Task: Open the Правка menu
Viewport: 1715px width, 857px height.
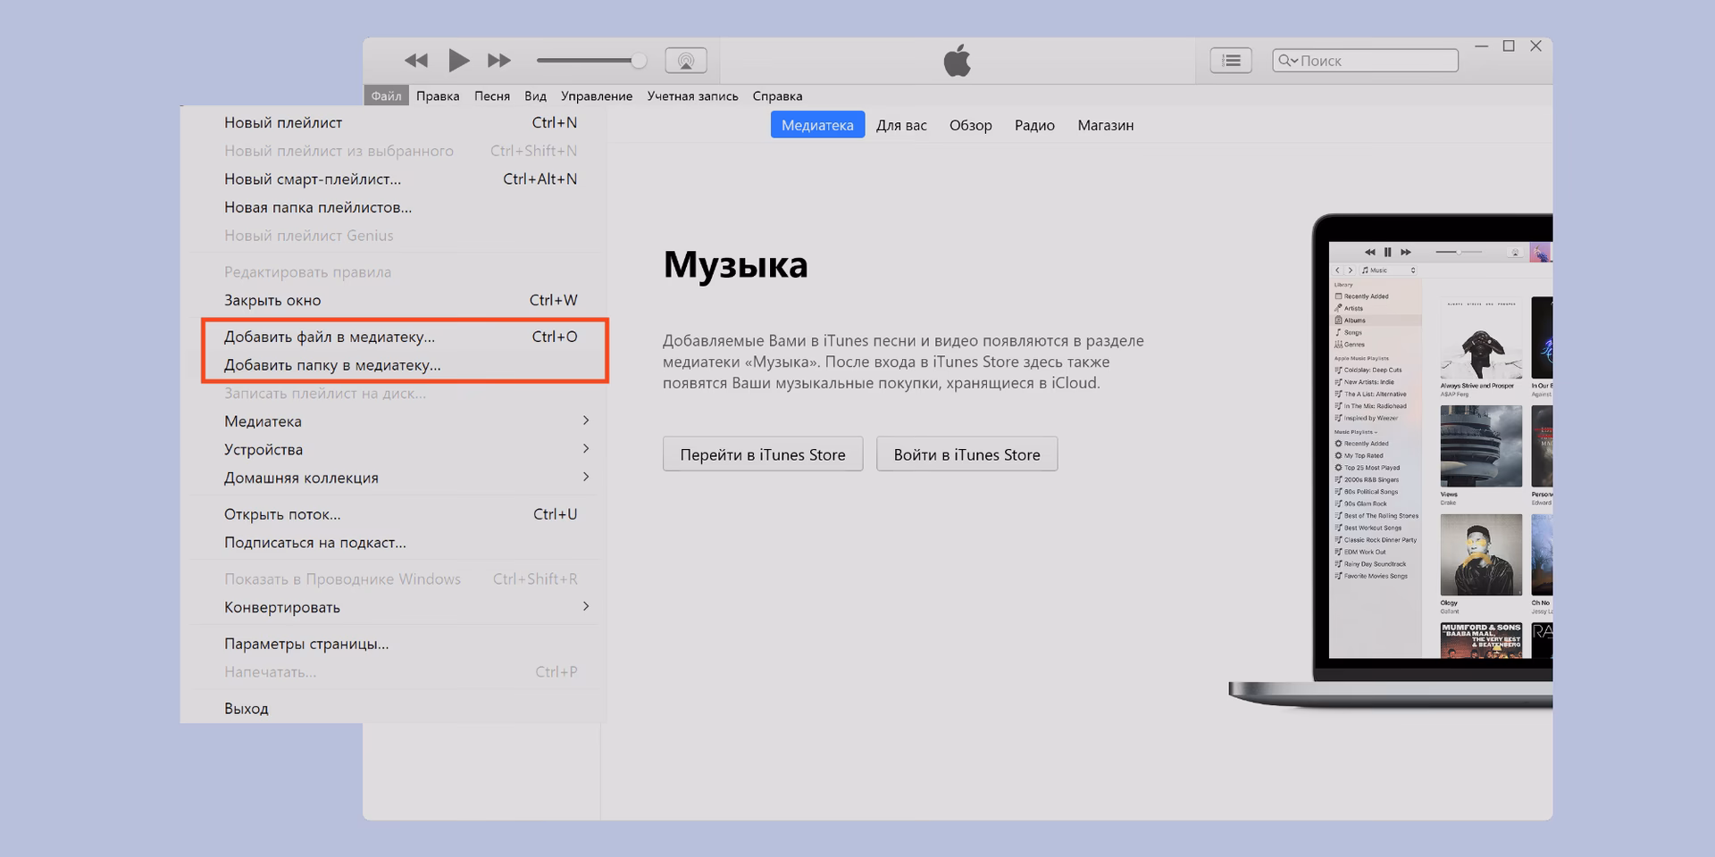Action: pos(438,96)
